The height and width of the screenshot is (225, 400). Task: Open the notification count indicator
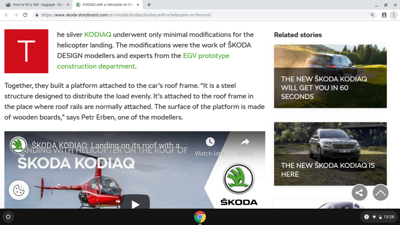366,217
